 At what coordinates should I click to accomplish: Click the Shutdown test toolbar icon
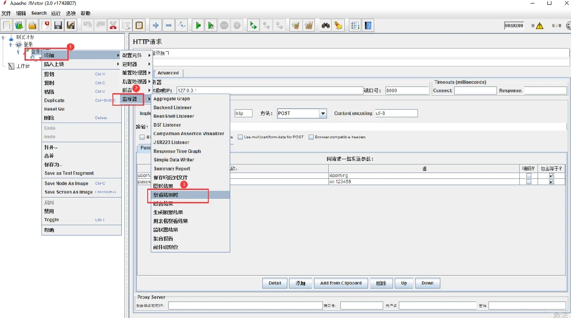237,25
